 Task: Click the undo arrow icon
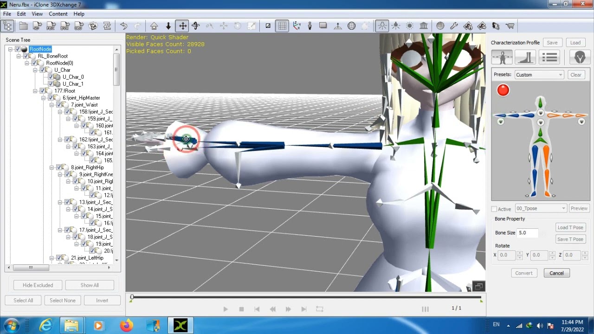pyautogui.click(x=123, y=26)
